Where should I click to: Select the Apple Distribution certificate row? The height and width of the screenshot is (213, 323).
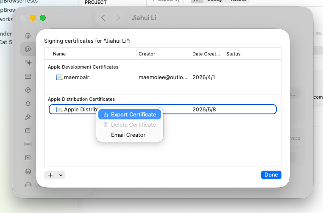pos(163,109)
